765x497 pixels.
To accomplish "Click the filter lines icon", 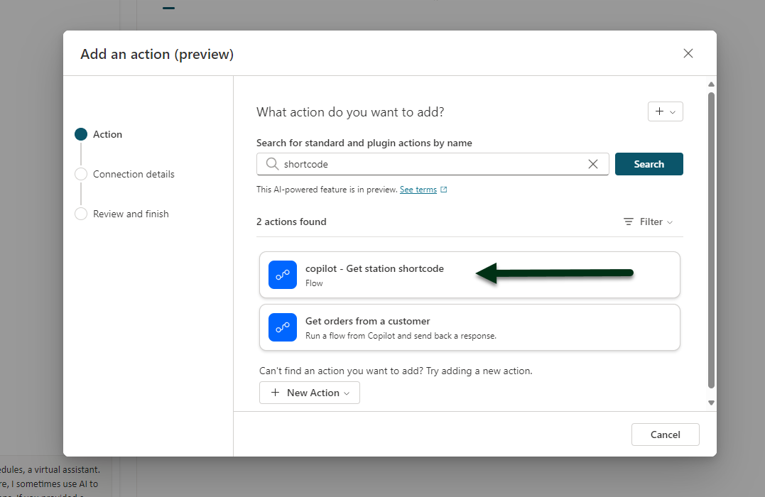I will coord(628,222).
